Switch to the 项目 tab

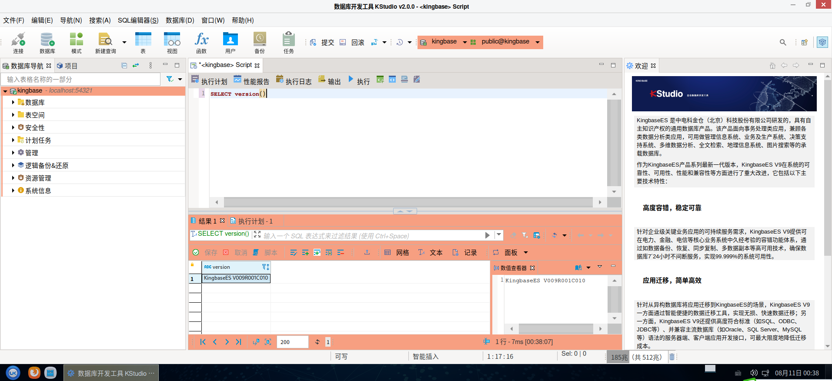(x=67, y=66)
